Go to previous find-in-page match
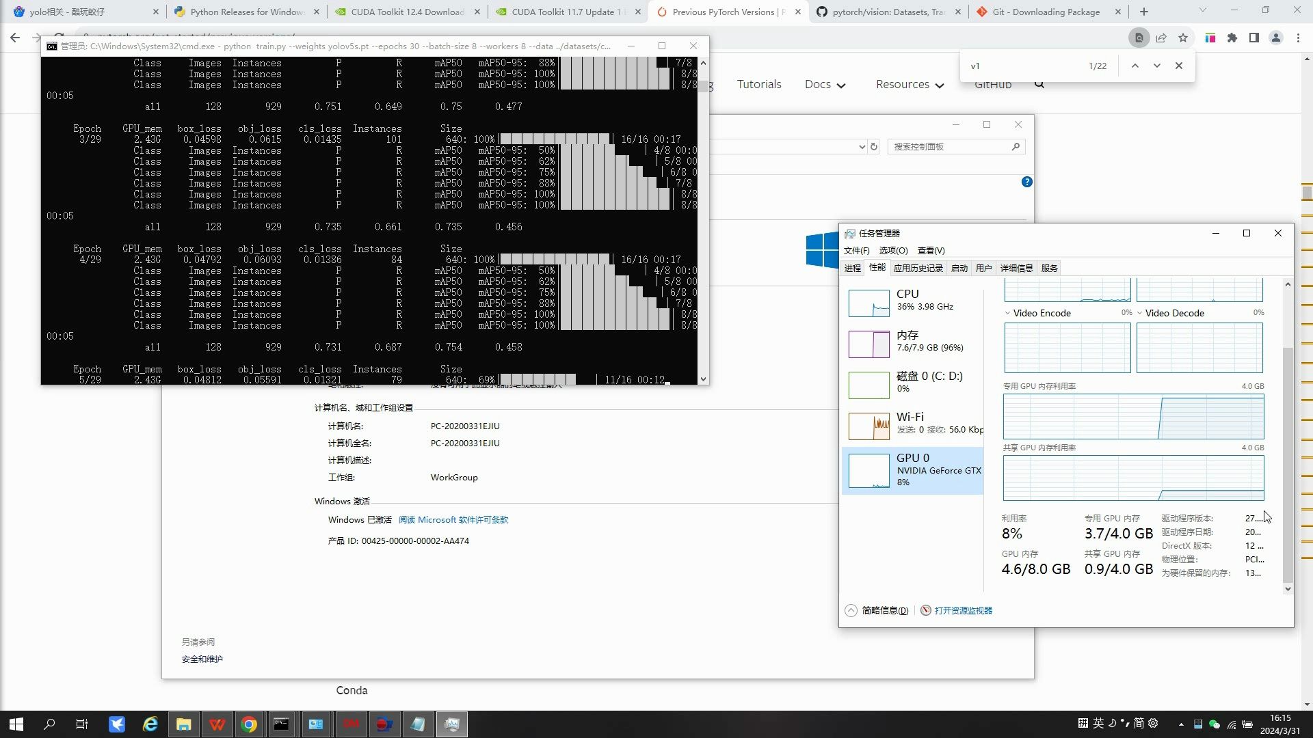 [x=1135, y=66]
